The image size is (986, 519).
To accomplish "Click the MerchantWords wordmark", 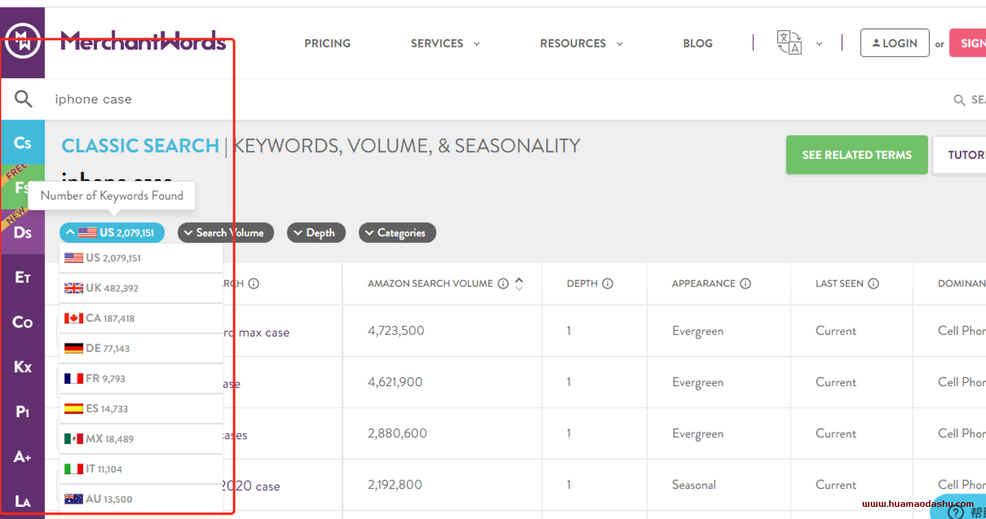I will (143, 41).
